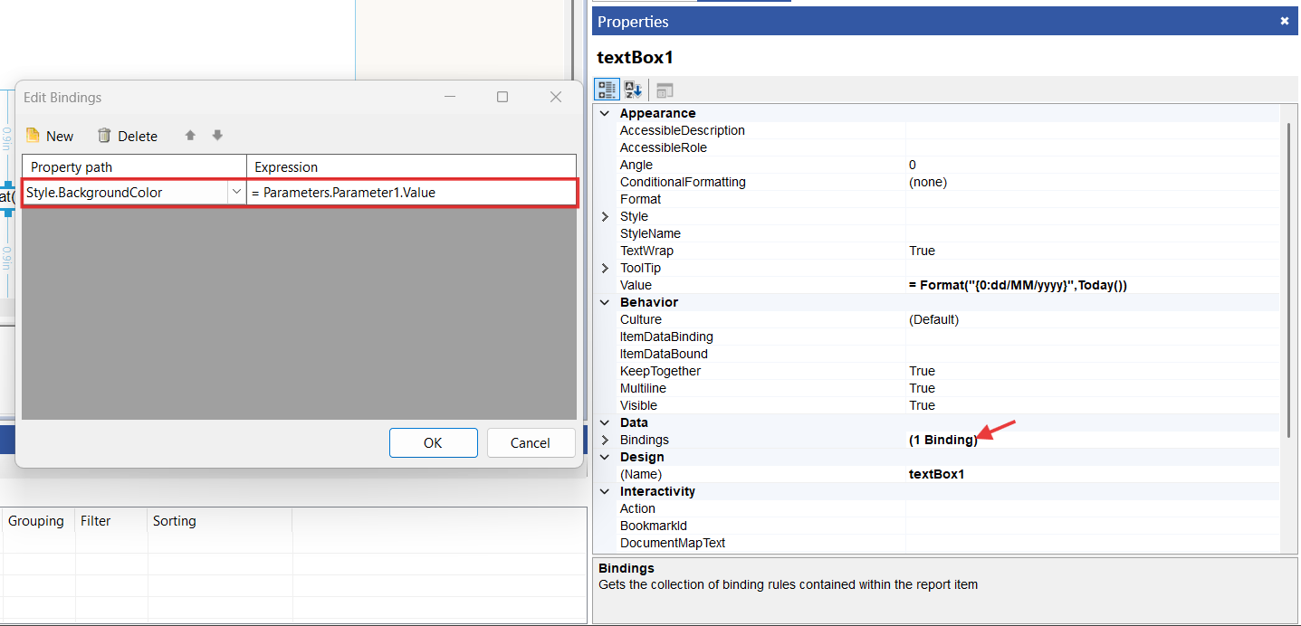This screenshot has width=1301, height=626.
Task: Confirm bindings with the OK button
Action: 433,442
